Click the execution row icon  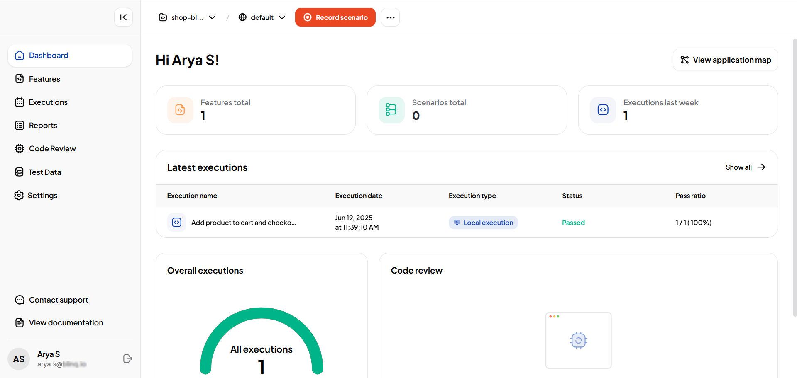[x=176, y=223]
